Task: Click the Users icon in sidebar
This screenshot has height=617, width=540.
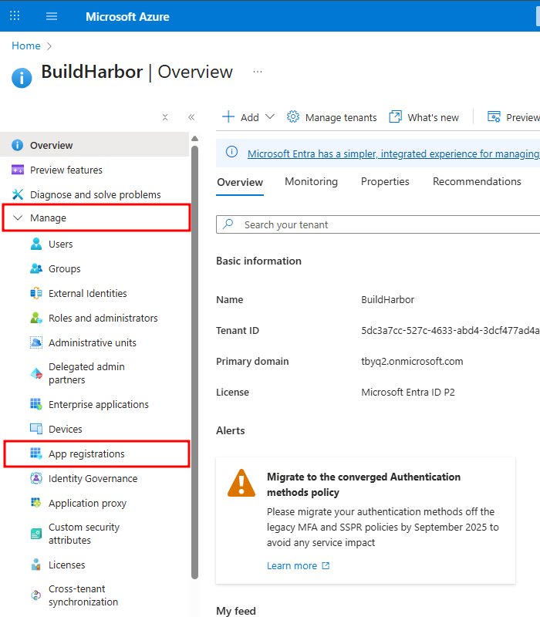Action: [36, 244]
